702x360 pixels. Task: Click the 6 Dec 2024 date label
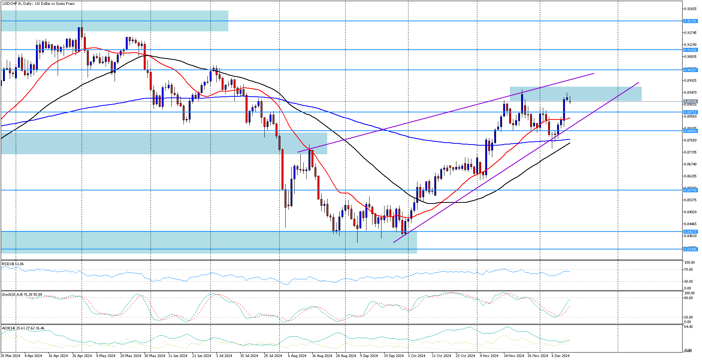tap(560, 356)
